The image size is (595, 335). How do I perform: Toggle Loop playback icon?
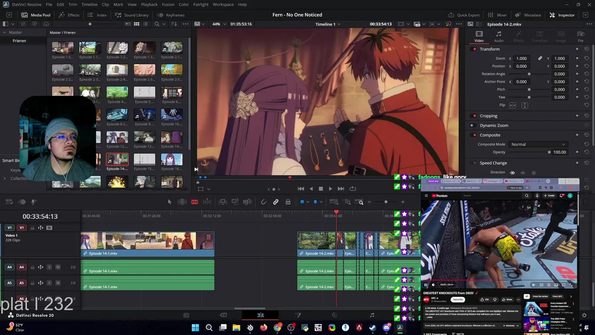click(x=353, y=189)
